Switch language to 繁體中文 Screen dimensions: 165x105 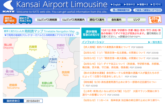point(143,5)
